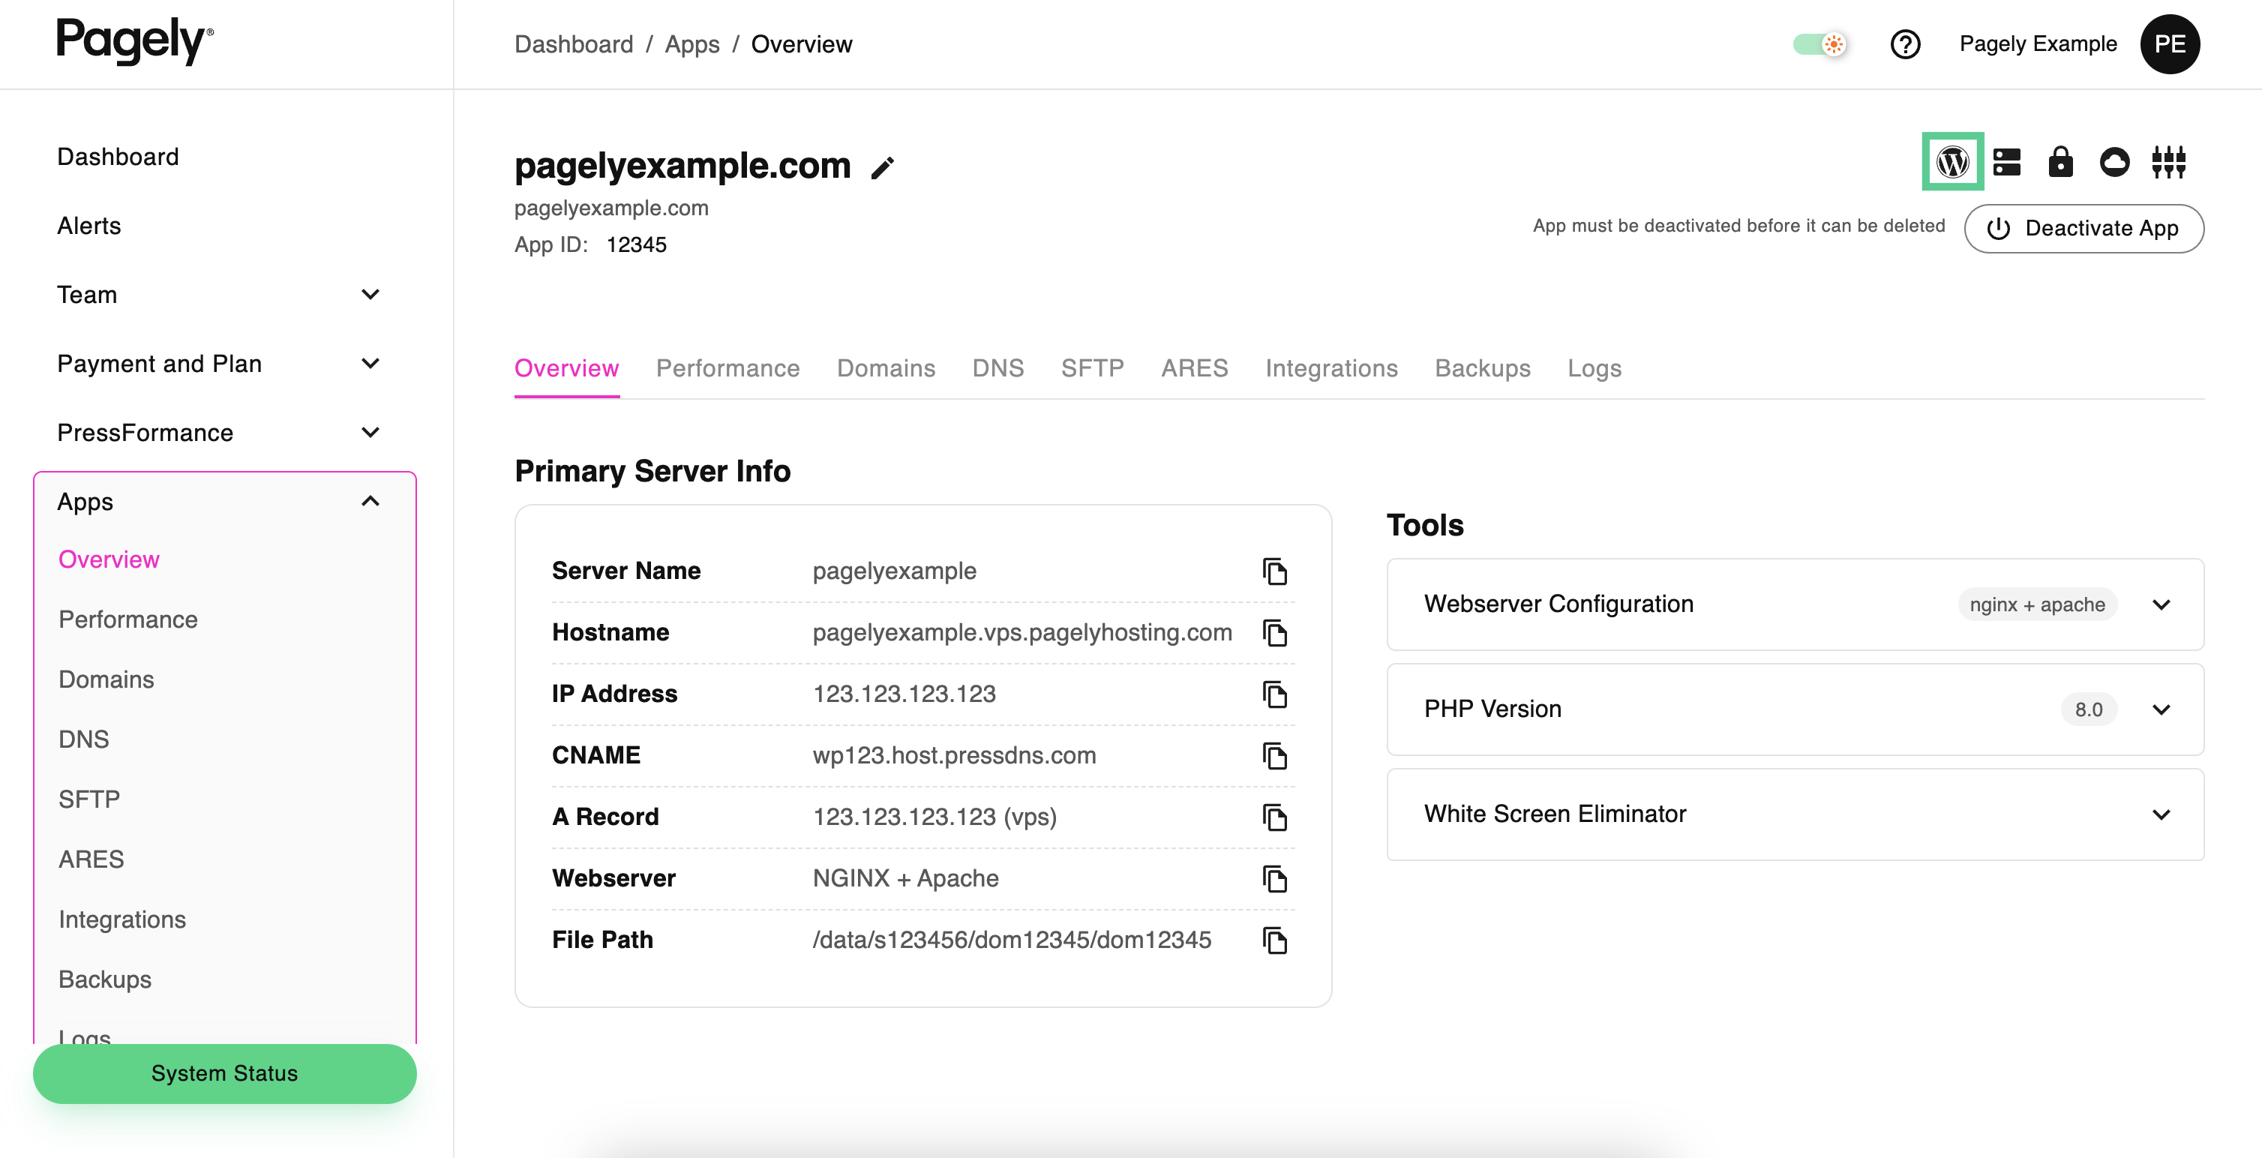Image resolution: width=2262 pixels, height=1158 pixels.
Task: Expand the White Screen Eliminator panel
Action: [x=1794, y=814]
